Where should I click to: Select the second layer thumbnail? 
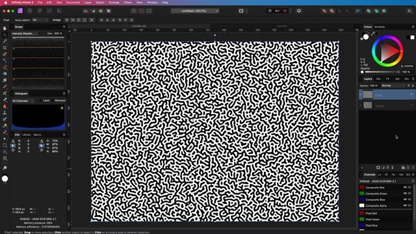368,105
